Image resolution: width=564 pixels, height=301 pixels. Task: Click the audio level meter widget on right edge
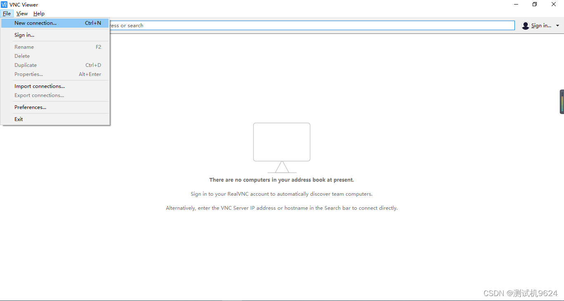[562, 102]
